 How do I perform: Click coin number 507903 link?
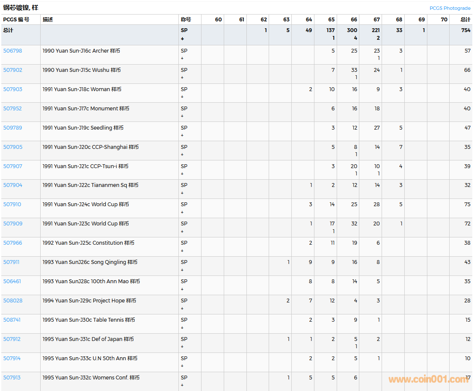point(12,89)
